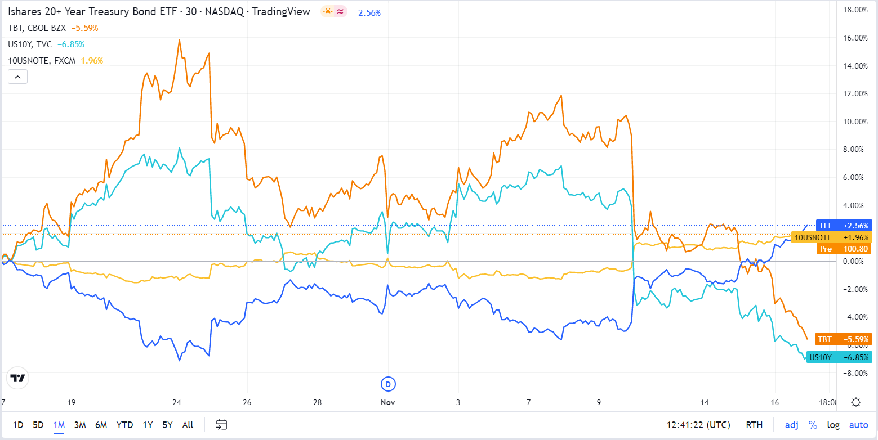Toggle the adj adjusted data option
This screenshot has width=878, height=440.
pos(791,425)
